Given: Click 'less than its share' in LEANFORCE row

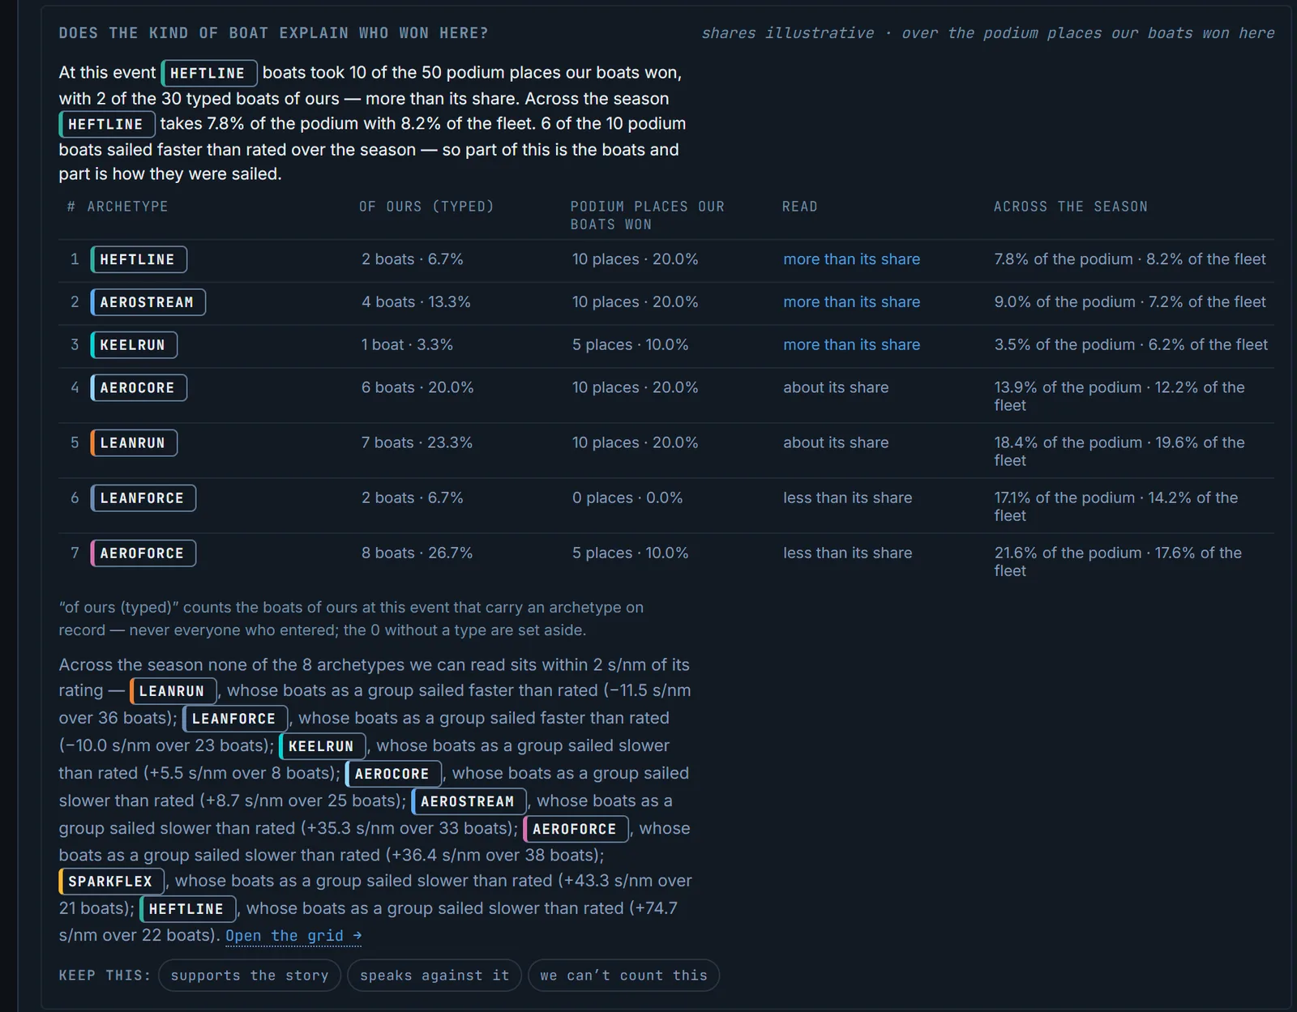Looking at the screenshot, I should (x=848, y=498).
